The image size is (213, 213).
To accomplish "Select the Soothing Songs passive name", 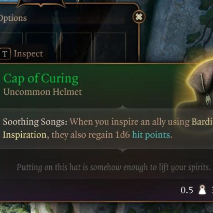I will (x=35, y=122).
